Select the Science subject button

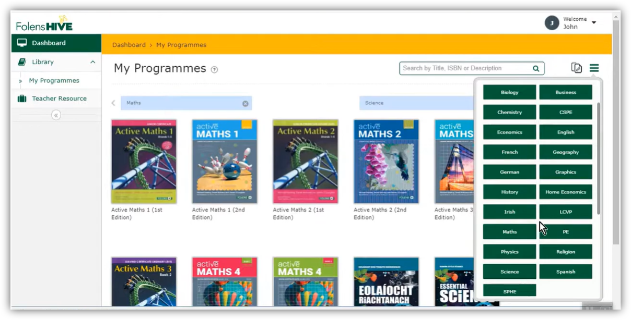pos(510,272)
